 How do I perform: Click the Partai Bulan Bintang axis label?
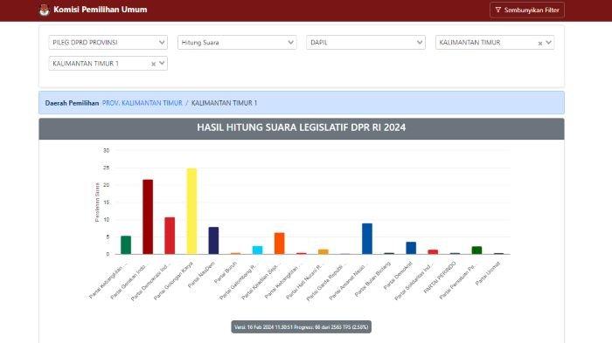click(372, 278)
